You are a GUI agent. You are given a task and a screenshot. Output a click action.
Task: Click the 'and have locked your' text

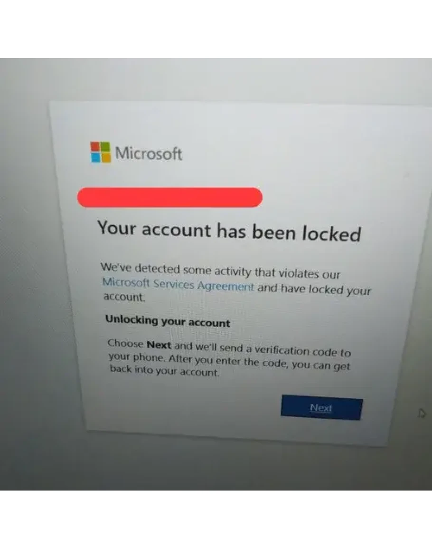coord(314,289)
